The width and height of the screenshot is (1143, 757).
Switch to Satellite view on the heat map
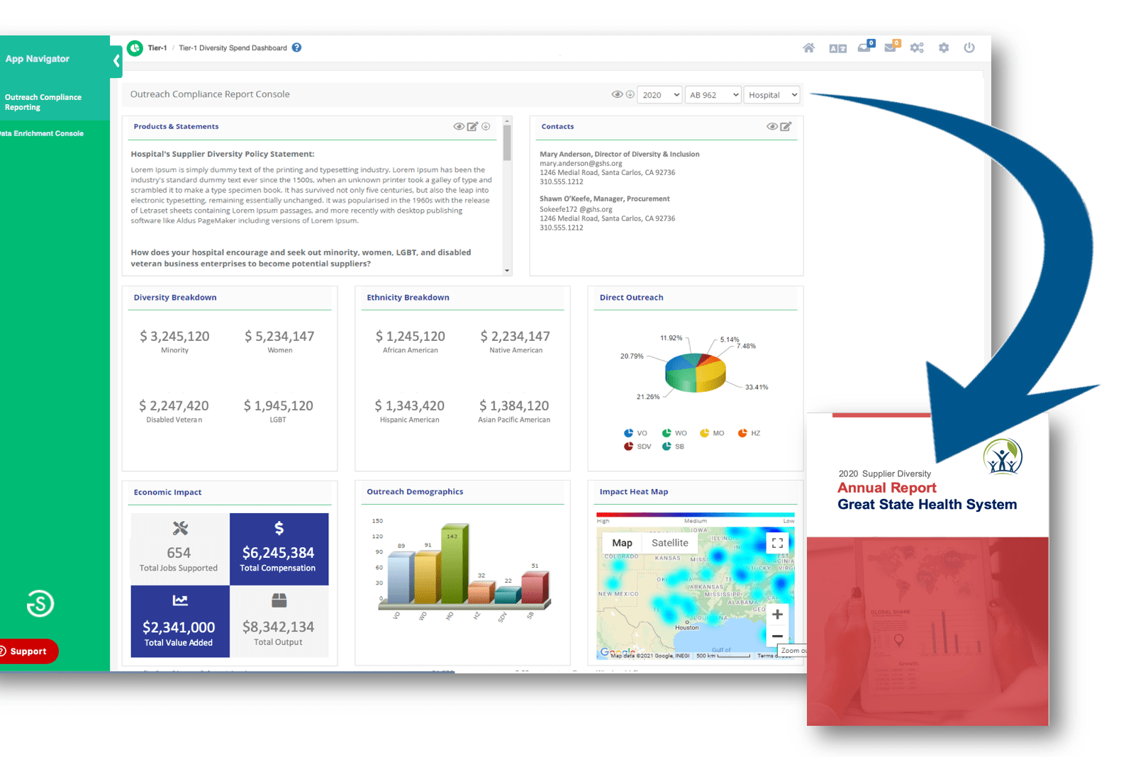[x=669, y=542]
